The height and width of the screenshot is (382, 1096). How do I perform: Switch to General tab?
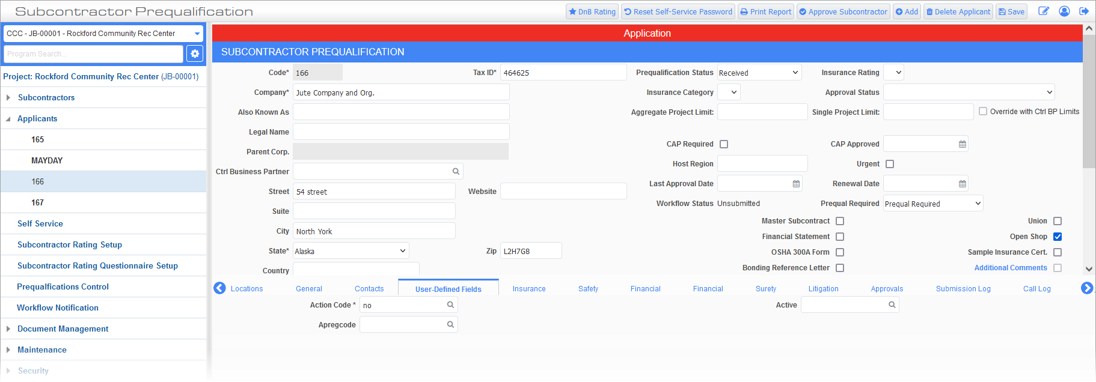pyautogui.click(x=309, y=289)
